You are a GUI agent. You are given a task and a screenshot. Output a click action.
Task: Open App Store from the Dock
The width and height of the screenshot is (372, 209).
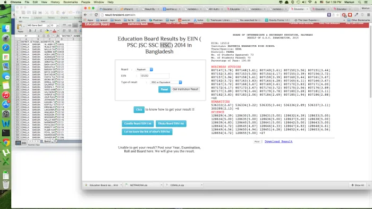6,104
